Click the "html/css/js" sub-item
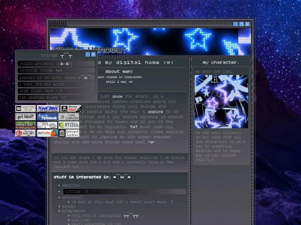The height and width of the screenshot is (225, 301). click(x=105, y=216)
